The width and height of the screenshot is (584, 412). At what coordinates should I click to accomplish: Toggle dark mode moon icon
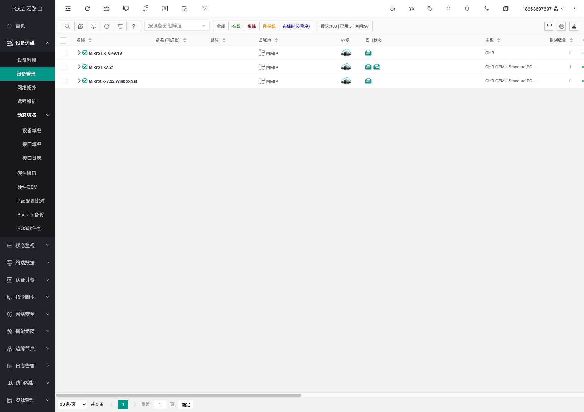(x=486, y=9)
